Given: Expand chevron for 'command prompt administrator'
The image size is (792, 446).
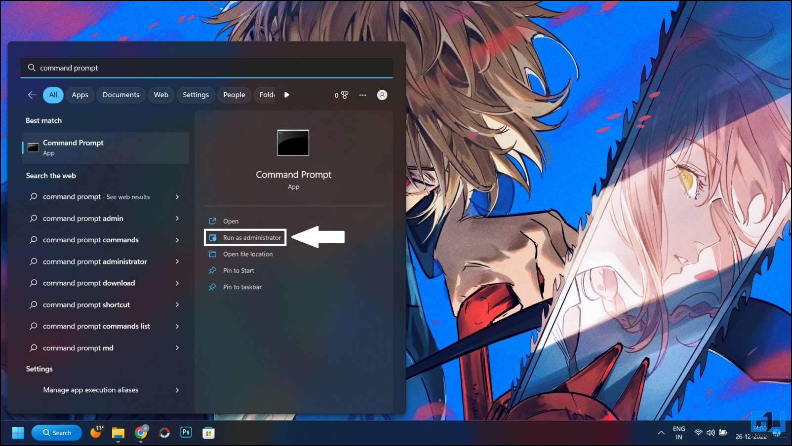Looking at the screenshot, I should point(177,261).
